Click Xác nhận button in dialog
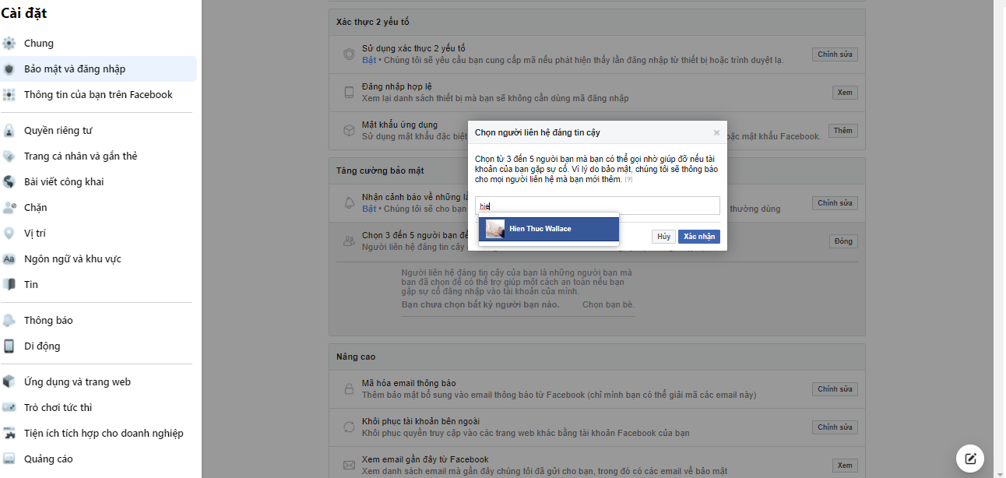The width and height of the screenshot is (1006, 478). coord(699,237)
